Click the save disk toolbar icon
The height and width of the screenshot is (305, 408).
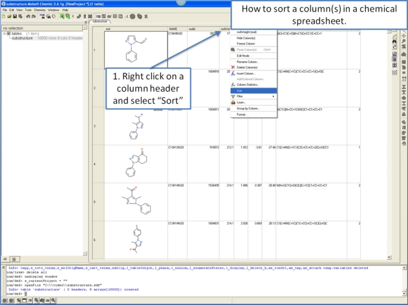click(x=15, y=16)
